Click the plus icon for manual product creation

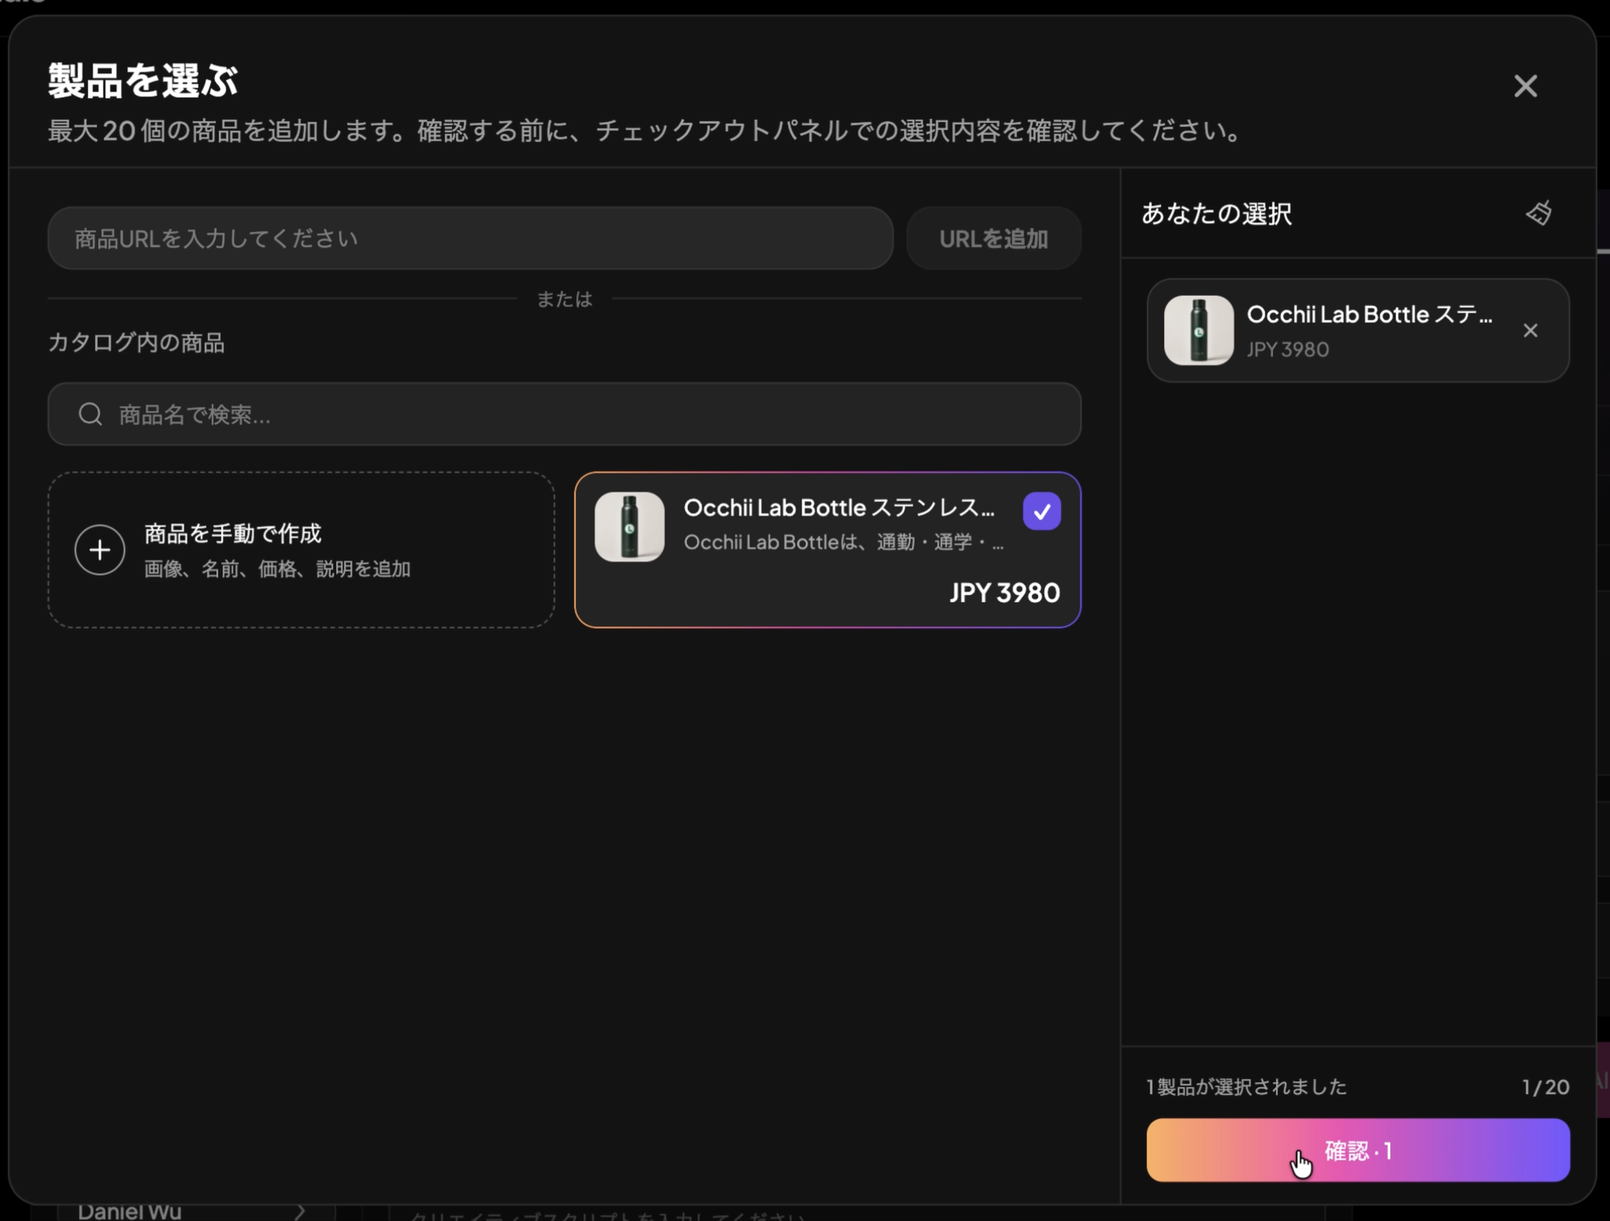100,549
